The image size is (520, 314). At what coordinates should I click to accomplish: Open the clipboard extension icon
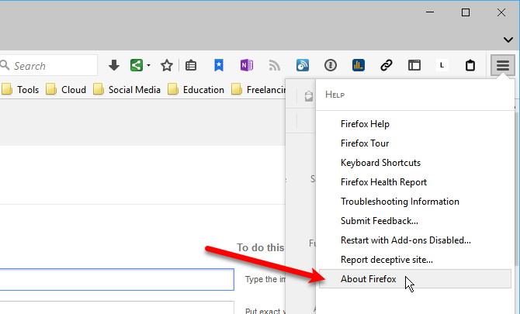(470, 66)
